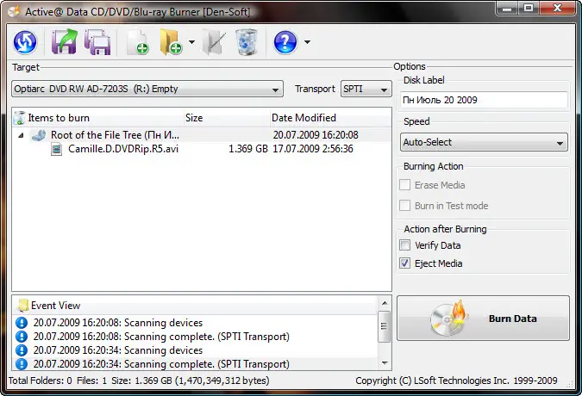Viewport: 582px width, 396px height.
Task: Click the Items to burn header icon
Action: pos(19,118)
